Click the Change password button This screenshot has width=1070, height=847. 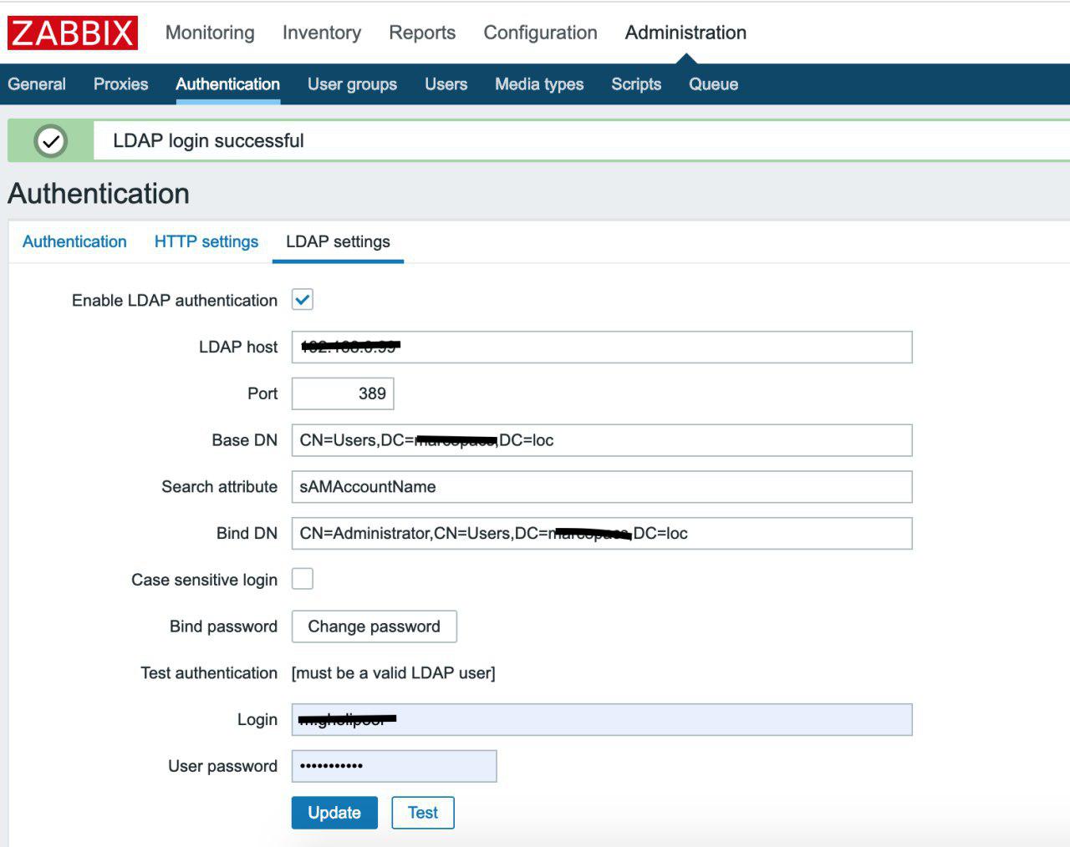click(x=374, y=626)
